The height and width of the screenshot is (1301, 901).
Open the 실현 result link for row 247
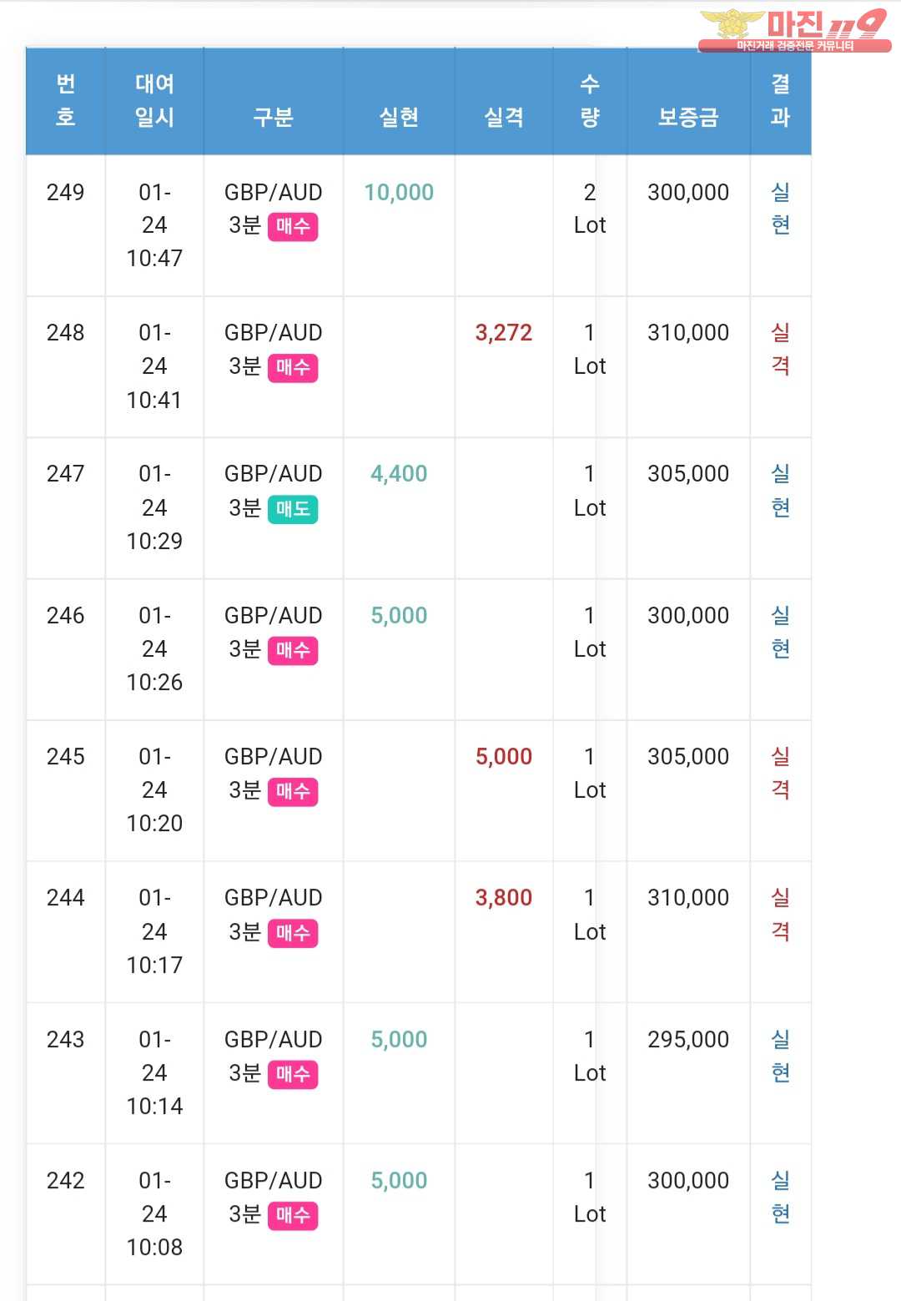pyautogui.click(x=780, y=491)
